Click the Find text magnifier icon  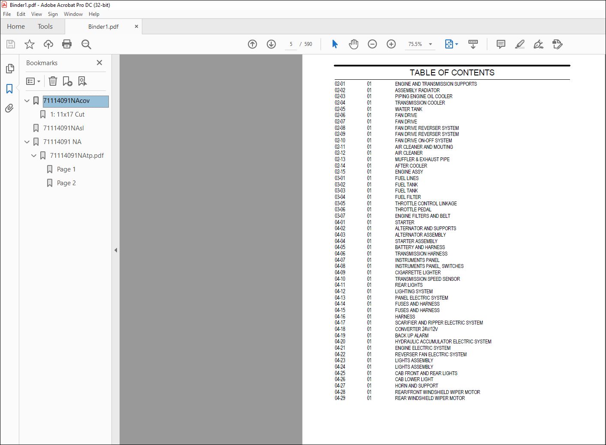[86, 44]
